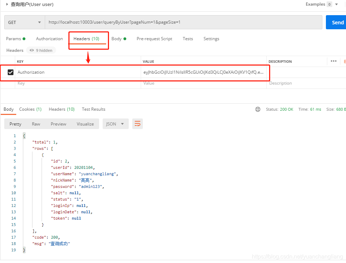Screen dimensions: 346x263
Task: Click the "code" value 200
Action: (54, 237)
